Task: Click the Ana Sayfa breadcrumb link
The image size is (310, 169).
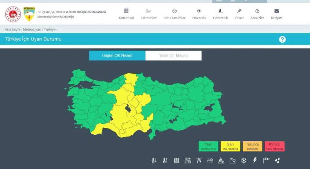Action: 12,30
